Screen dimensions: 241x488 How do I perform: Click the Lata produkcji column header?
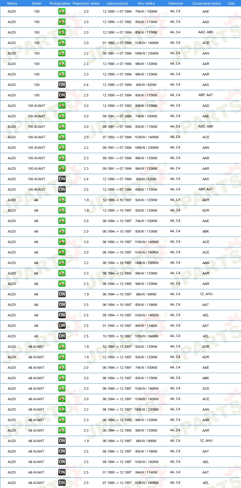pyautogui.click(x=117, y=3)
